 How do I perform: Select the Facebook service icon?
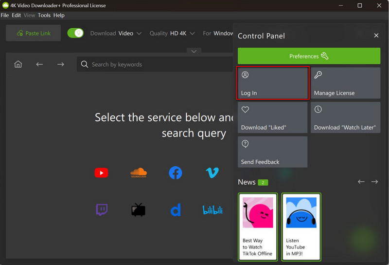(176, 173)
